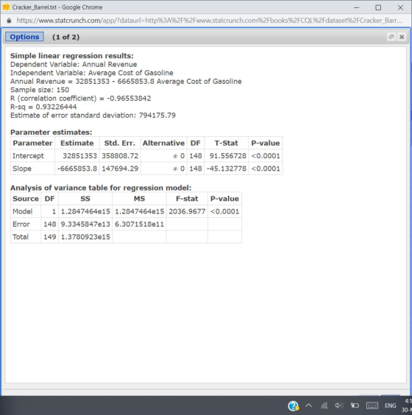Click the 'Source' column header
Screen dimensions: 412x415
[26, 199]
